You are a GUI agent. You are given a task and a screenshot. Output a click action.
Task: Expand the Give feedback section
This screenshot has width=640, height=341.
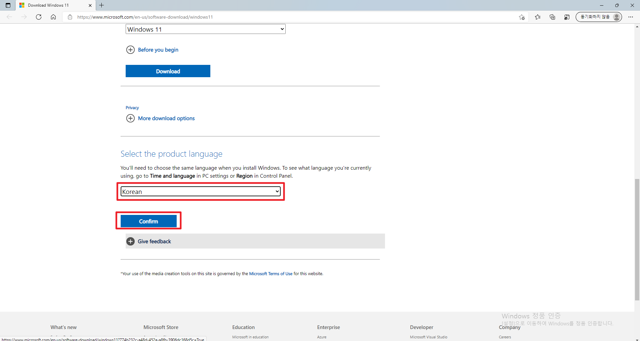pyautogui.click(x=255, y=241)
